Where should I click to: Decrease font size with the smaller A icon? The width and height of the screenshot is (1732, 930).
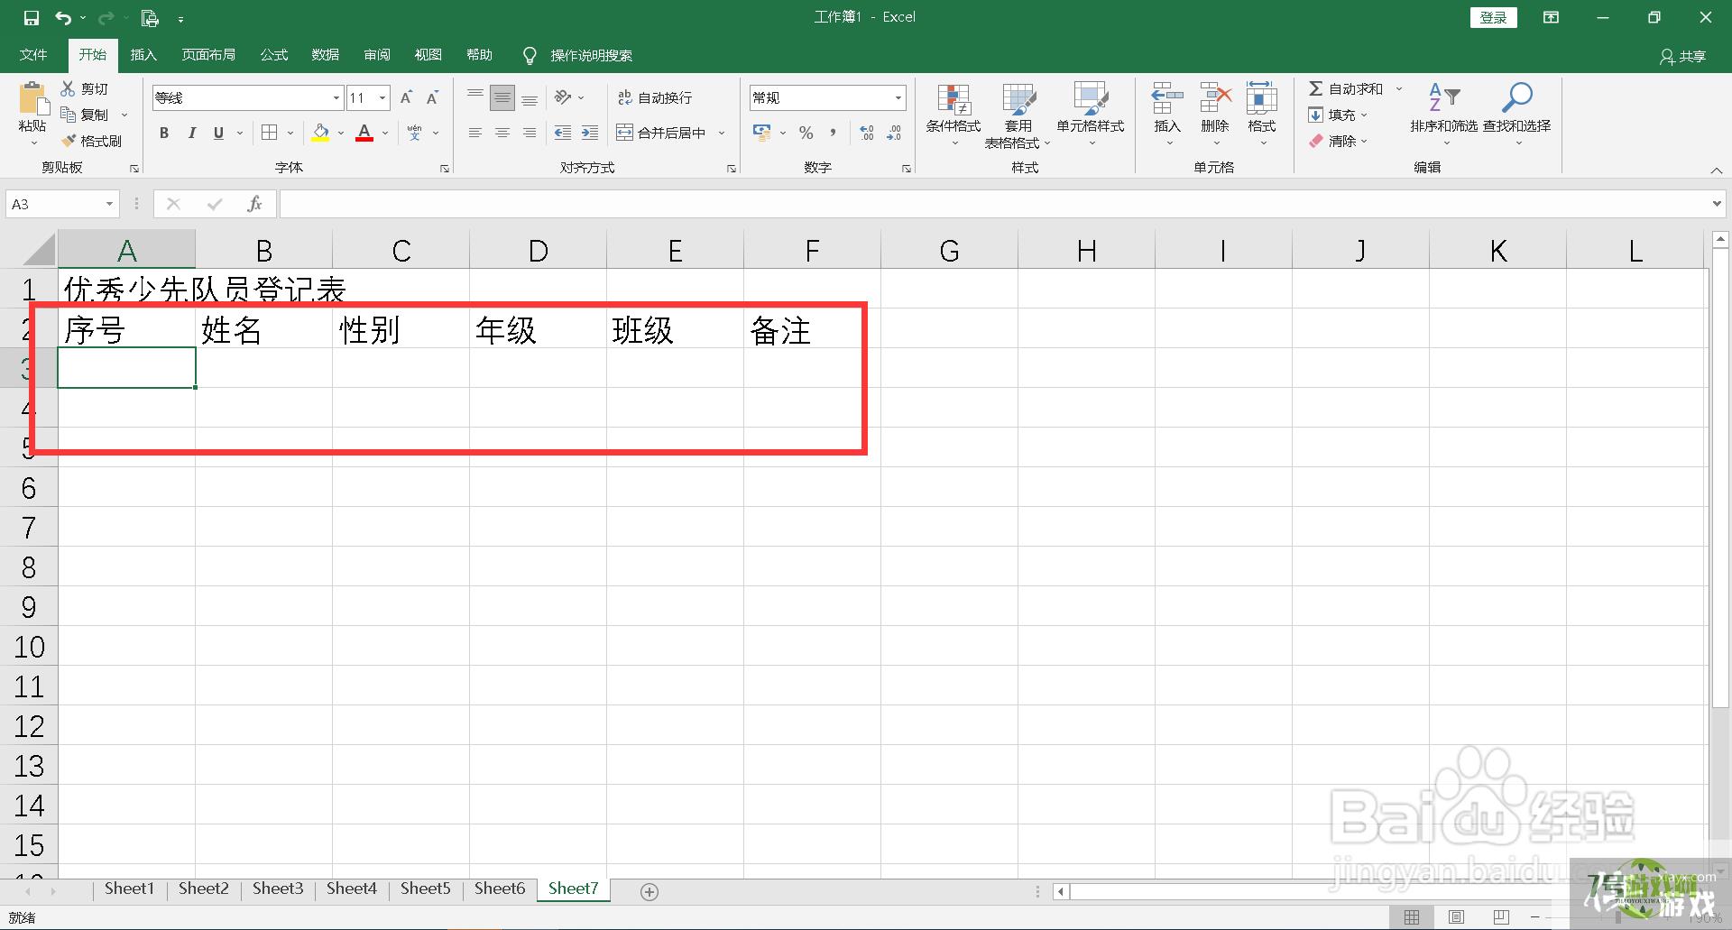(x=433, y=97)
